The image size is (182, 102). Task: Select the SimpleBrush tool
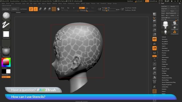point(174,32)
